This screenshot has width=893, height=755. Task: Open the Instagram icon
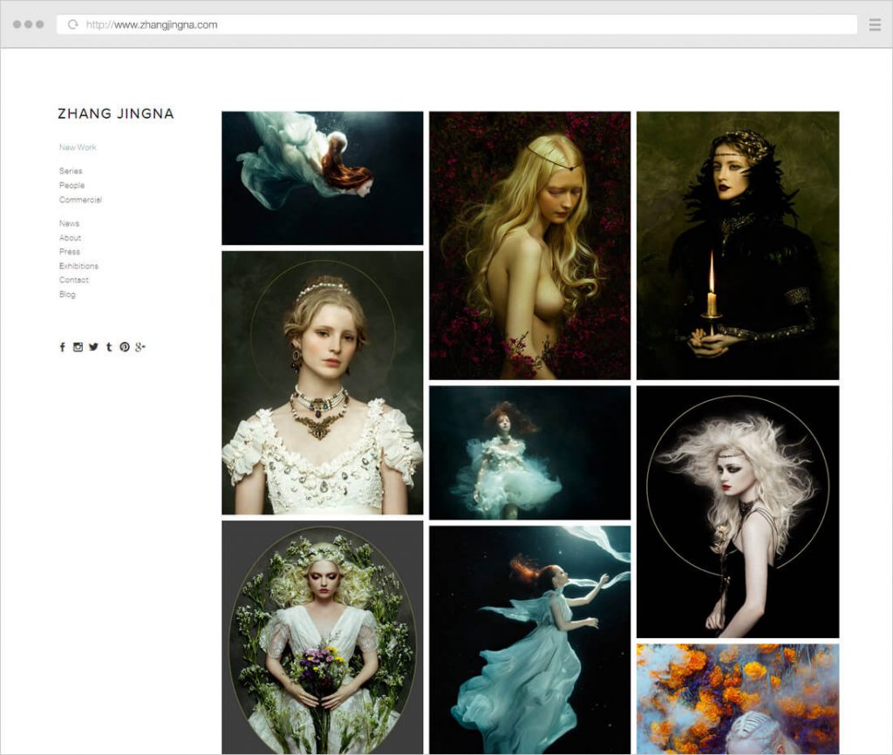(78, 347)
